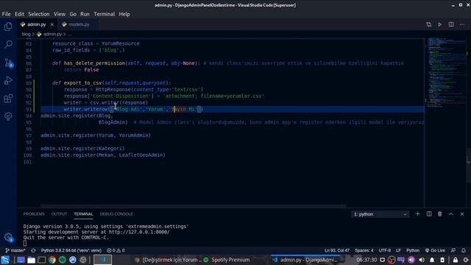Change language mode Python in status bar
471x265 pixels.
coord(413,250)
